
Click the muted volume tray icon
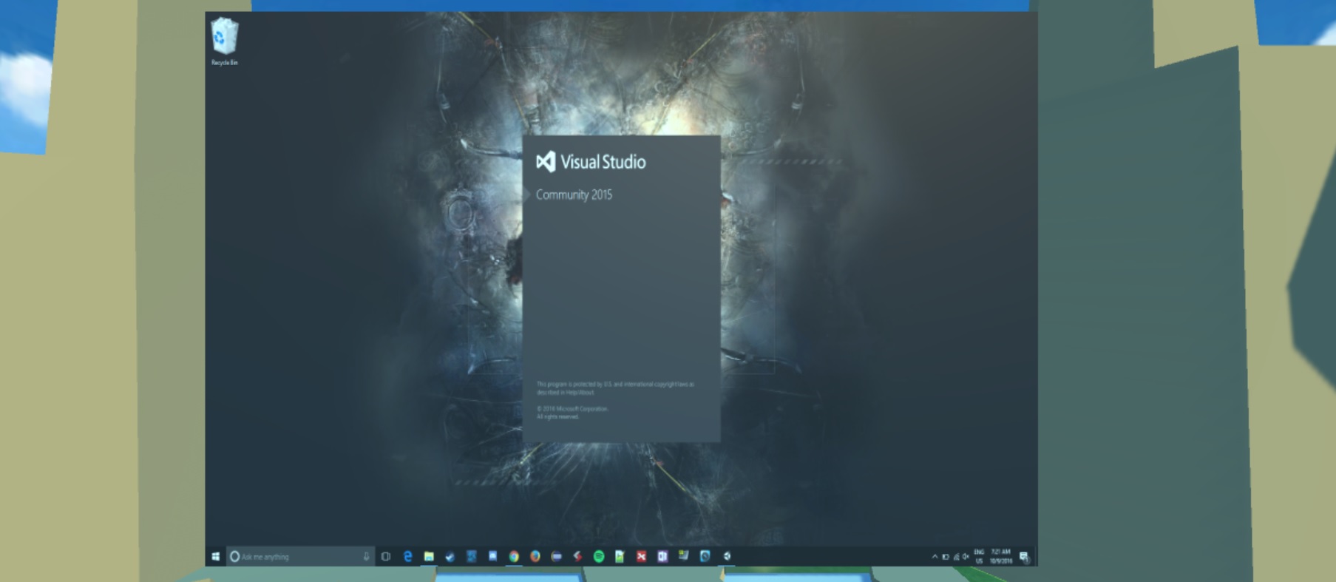965,557
